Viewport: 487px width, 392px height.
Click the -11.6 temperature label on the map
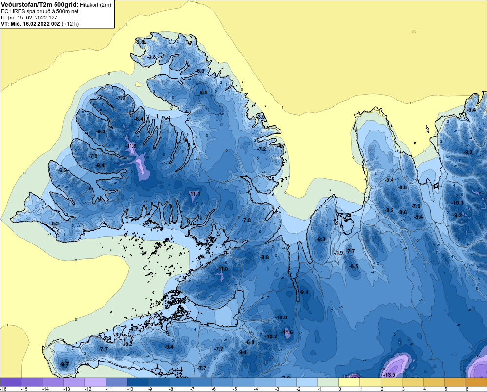[287, 333]
